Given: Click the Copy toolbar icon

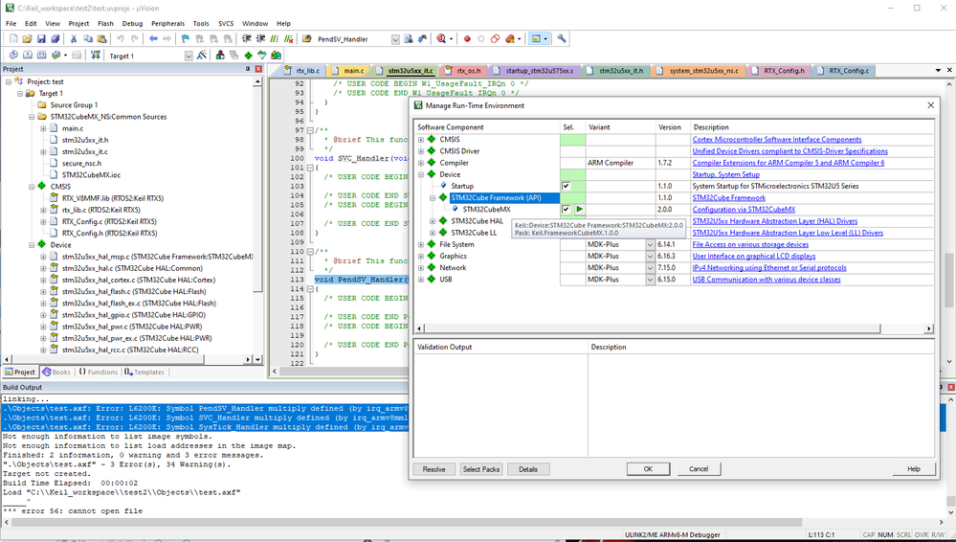Looking at the screenshot, I should click(88, 39).
